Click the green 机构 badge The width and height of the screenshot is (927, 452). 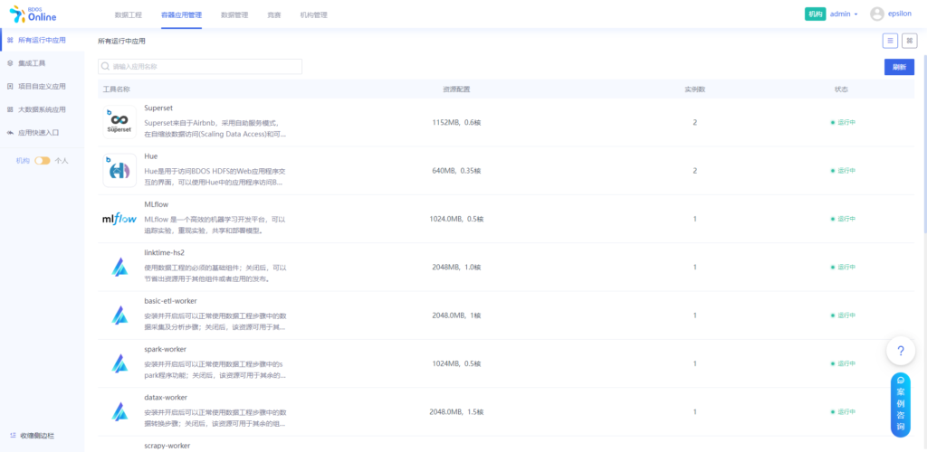[x=816, y=14]
